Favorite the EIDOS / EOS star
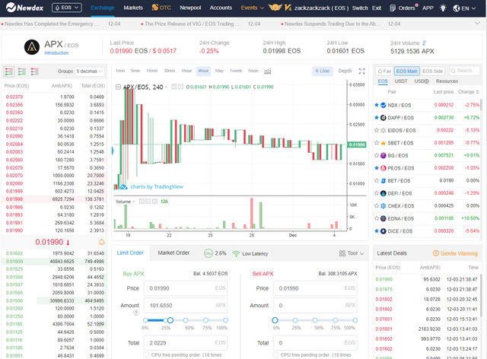 377,130
